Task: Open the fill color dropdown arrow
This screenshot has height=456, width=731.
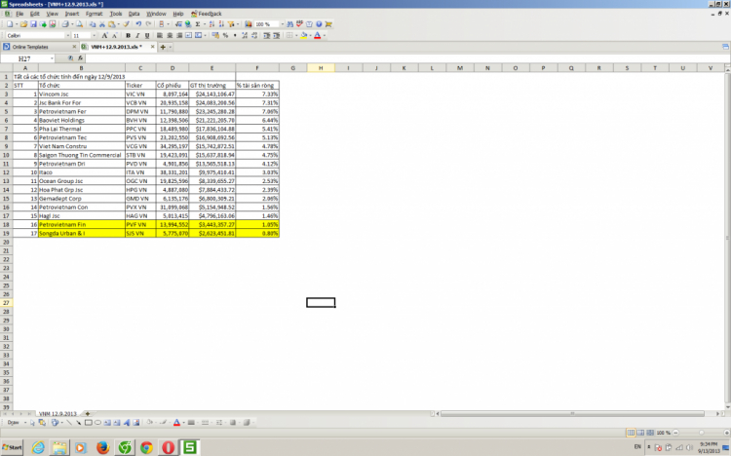Action: [x=311, y=35]
